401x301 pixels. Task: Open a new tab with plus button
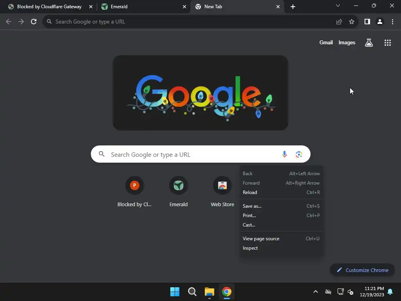pos(293,7)
